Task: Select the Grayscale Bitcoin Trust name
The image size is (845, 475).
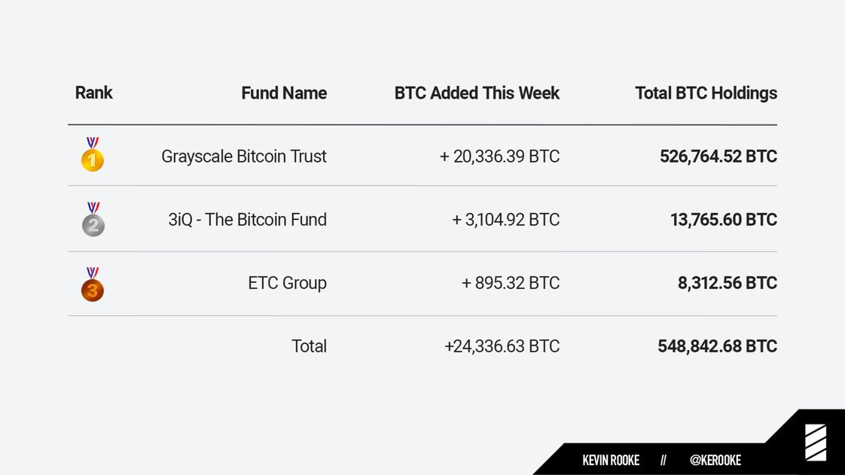Action: coord(244,157)
